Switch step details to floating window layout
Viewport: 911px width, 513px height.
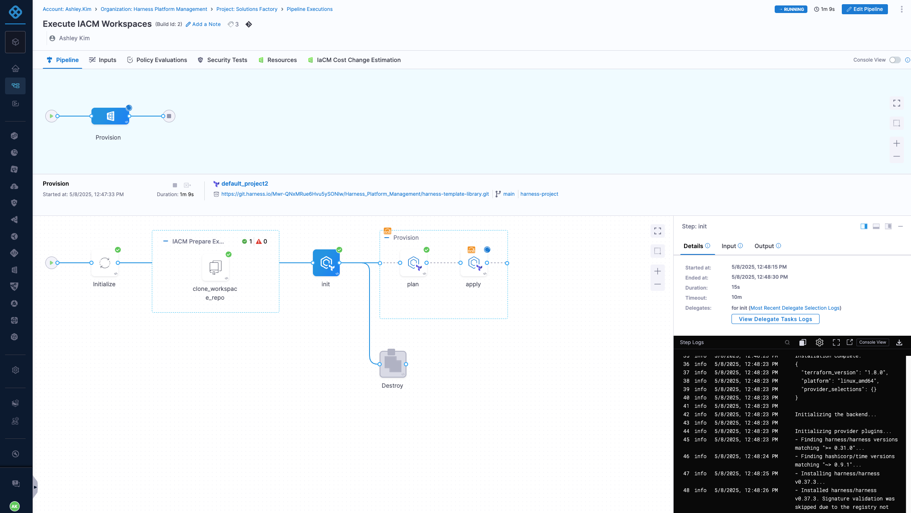pos(888,226)
